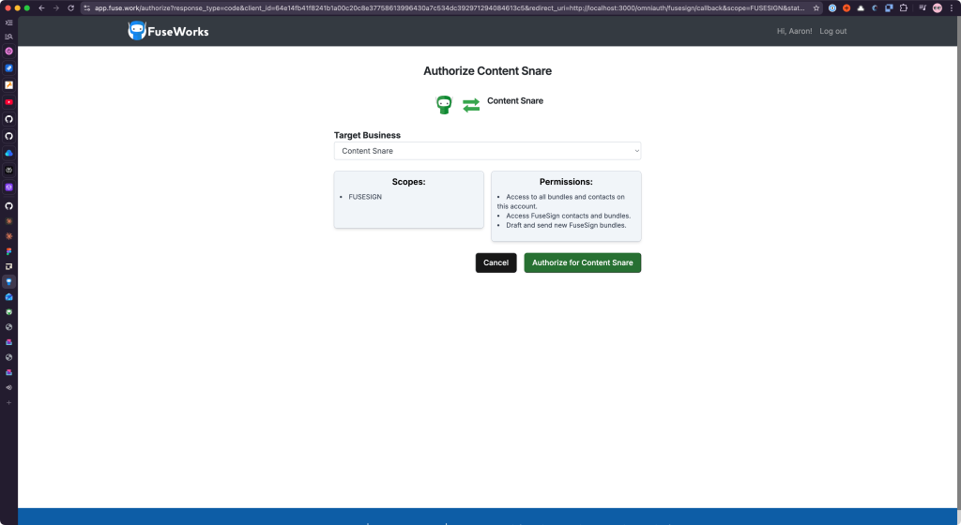Viewport: 961px width, 525px height.
Task: Open the 1Password extension icon
Action: [x=832, y=7]
